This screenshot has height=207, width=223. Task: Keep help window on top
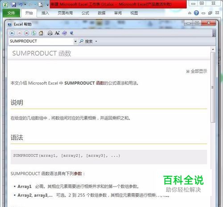[x=72, y=33]
